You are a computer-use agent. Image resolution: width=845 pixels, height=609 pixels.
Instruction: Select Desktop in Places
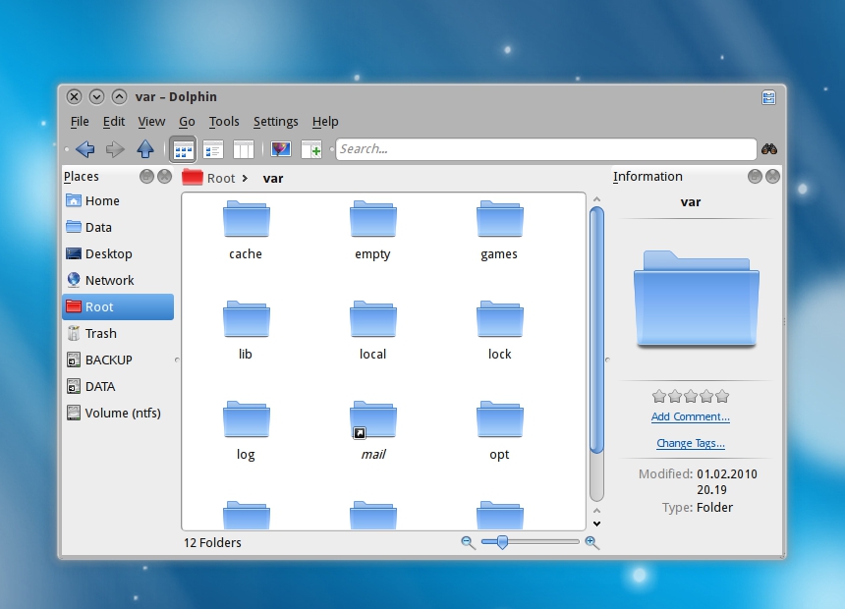[118, 253]
